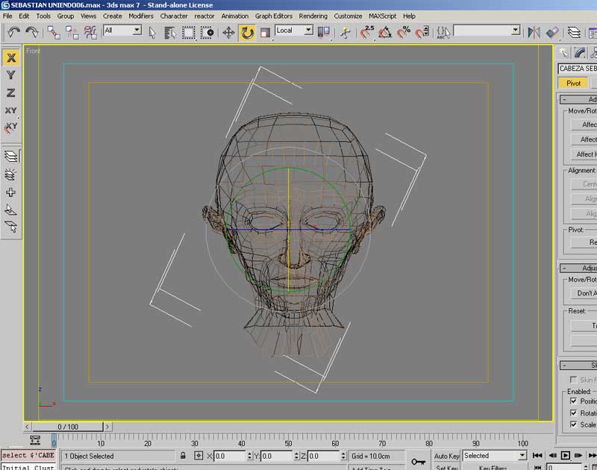Screen dimensions: 597x470
Task: Open the 'Selected' key filter dropdown
Action: pos(522,455)
